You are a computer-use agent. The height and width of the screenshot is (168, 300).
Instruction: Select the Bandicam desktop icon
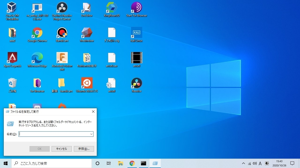[x=62, y=35]
